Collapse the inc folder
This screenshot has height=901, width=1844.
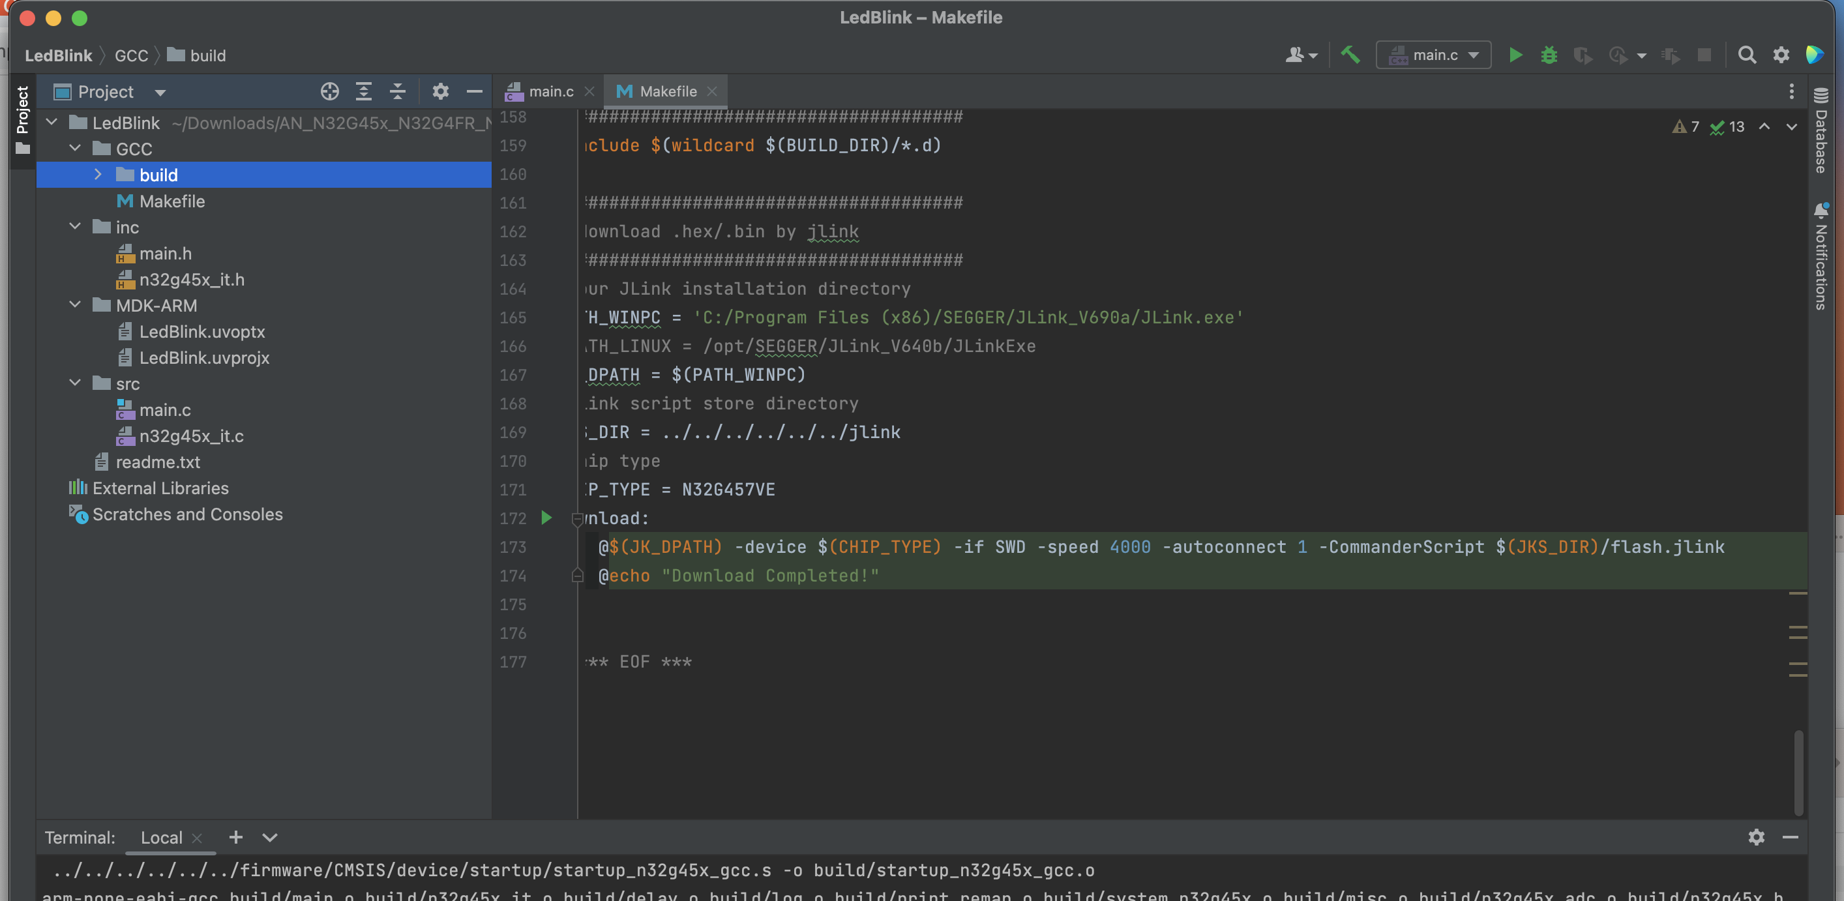coord(75,227)
